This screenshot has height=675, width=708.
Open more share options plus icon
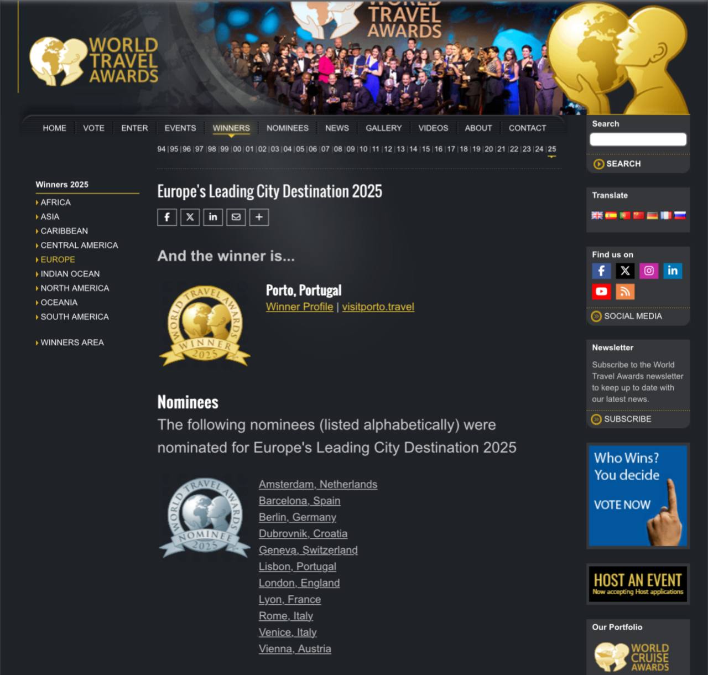point(259,217)
